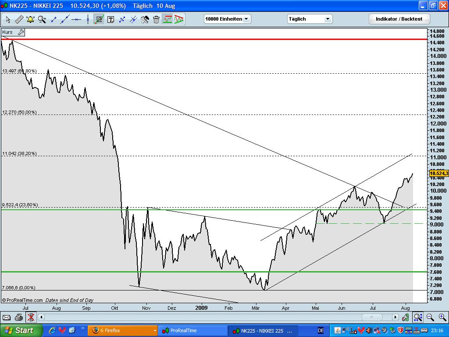Toggle the fit-zoom magnifier with arrows
This screenshot has width=449, height=337.
418,317
